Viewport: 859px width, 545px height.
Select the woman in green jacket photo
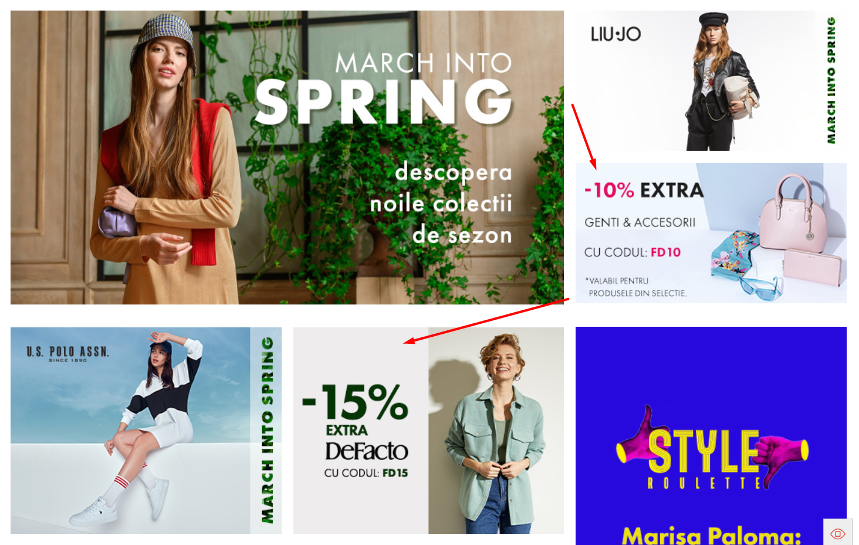[496, 431]
